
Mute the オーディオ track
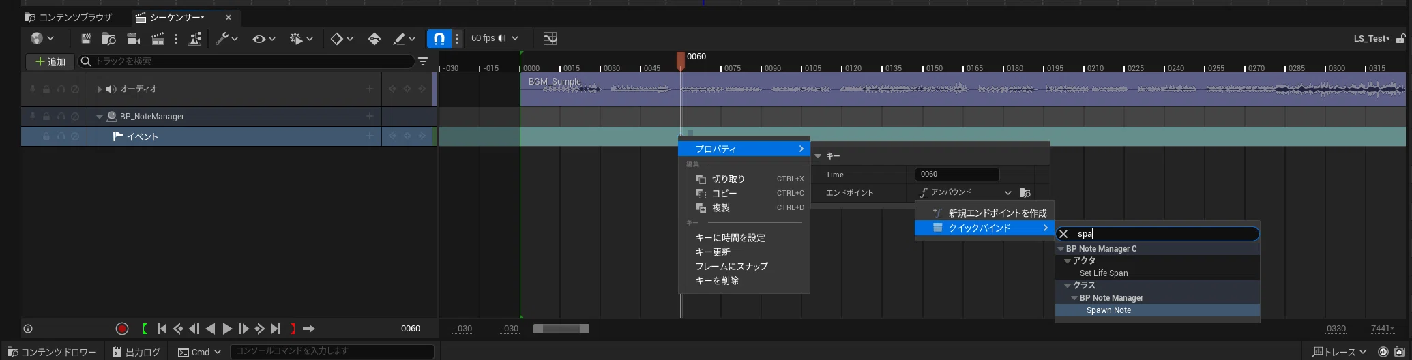tap(75, 89)
